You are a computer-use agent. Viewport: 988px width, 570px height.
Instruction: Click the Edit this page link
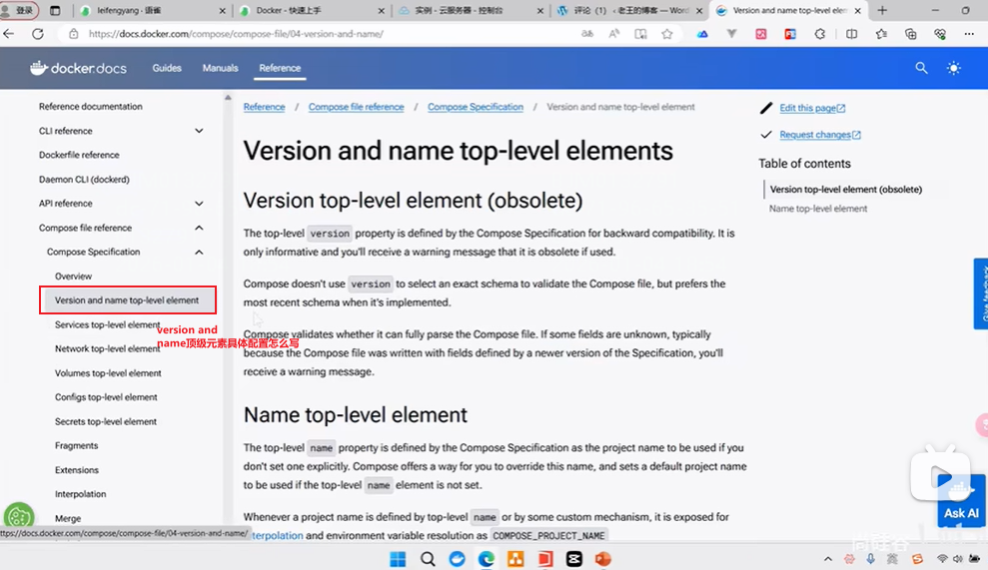pos(812,109)
